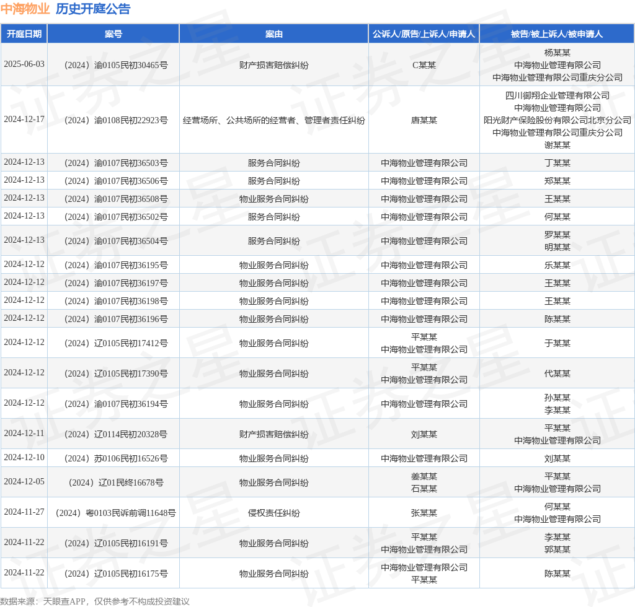Select the 被告/被上诉人/被申请人 column header
This screenshot has width=635, height=607.
point(557,33)
